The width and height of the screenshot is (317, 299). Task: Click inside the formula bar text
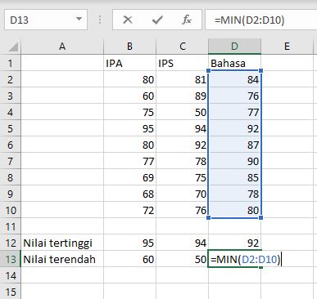[x=250, y=20]
